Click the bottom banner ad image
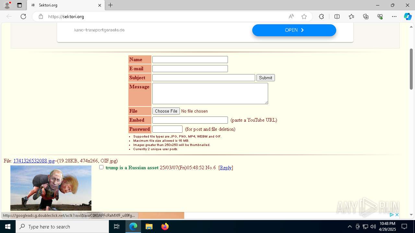 [161, 215]
